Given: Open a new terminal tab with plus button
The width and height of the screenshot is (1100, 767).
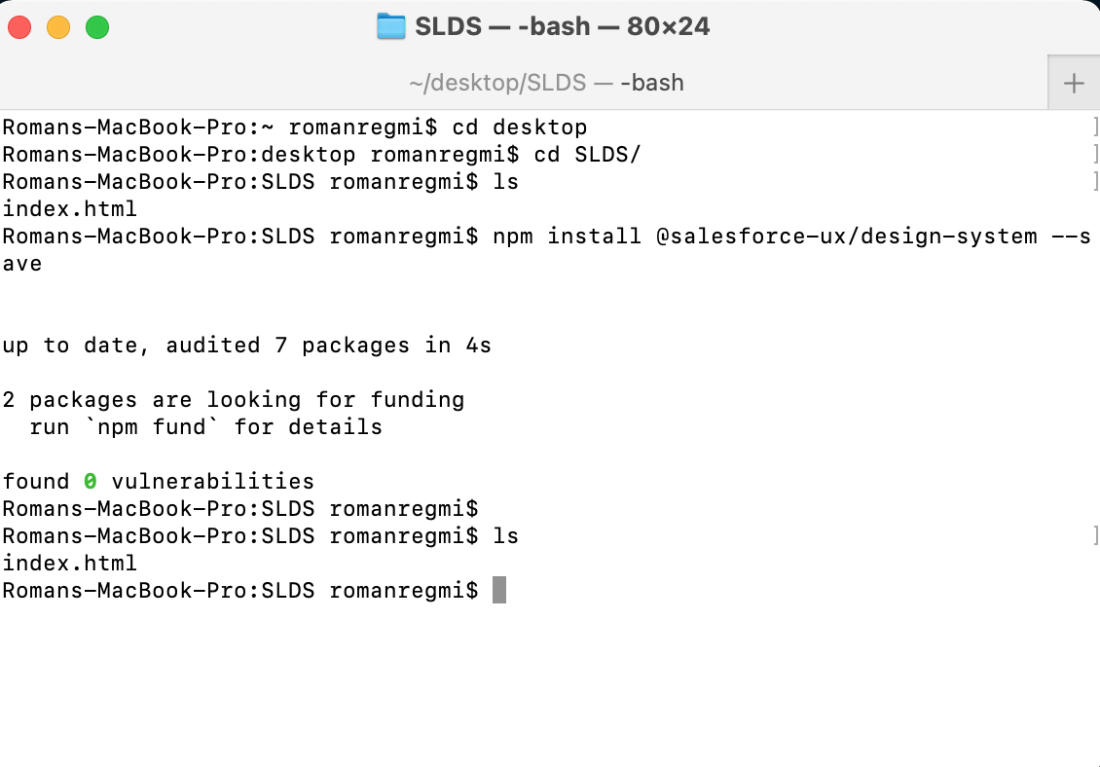Looking at the screenshot, I should [x=1073, y=84].
